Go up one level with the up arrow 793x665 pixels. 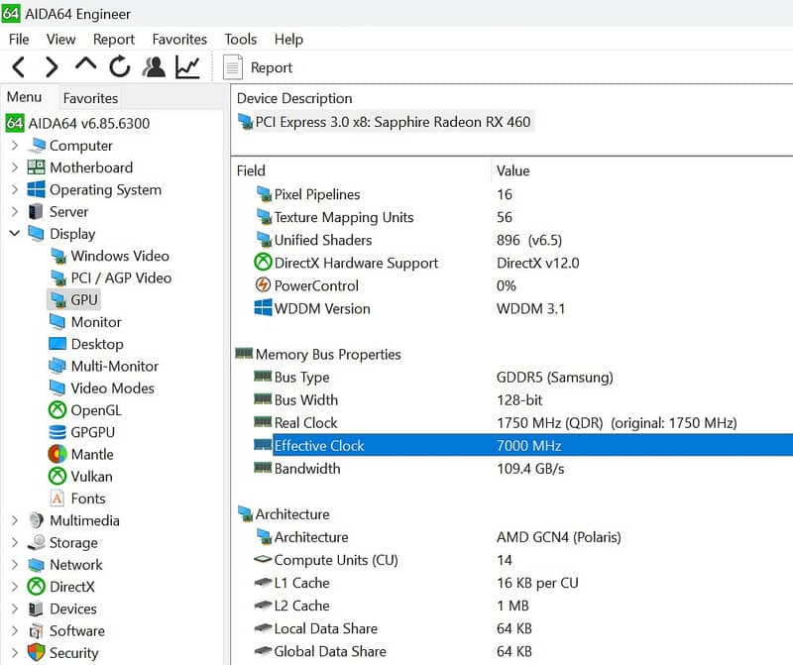tap(85, 64)
